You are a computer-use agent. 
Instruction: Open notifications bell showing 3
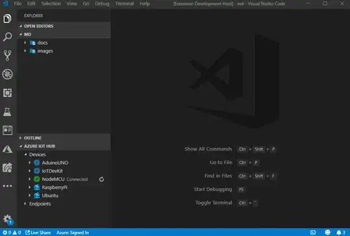pyautogui.click(x=341, y=232)
